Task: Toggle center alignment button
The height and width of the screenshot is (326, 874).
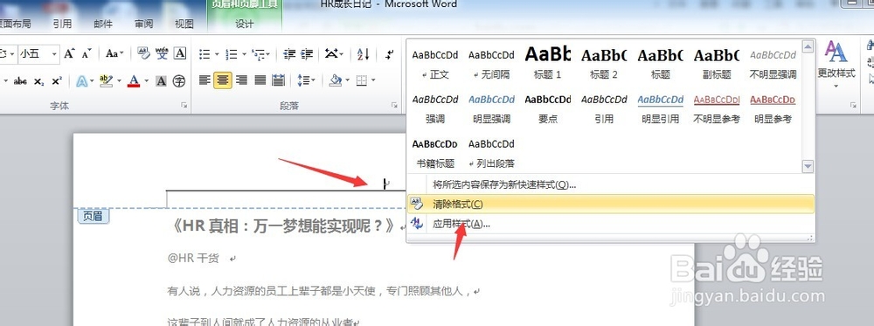Action: (222, 80)
